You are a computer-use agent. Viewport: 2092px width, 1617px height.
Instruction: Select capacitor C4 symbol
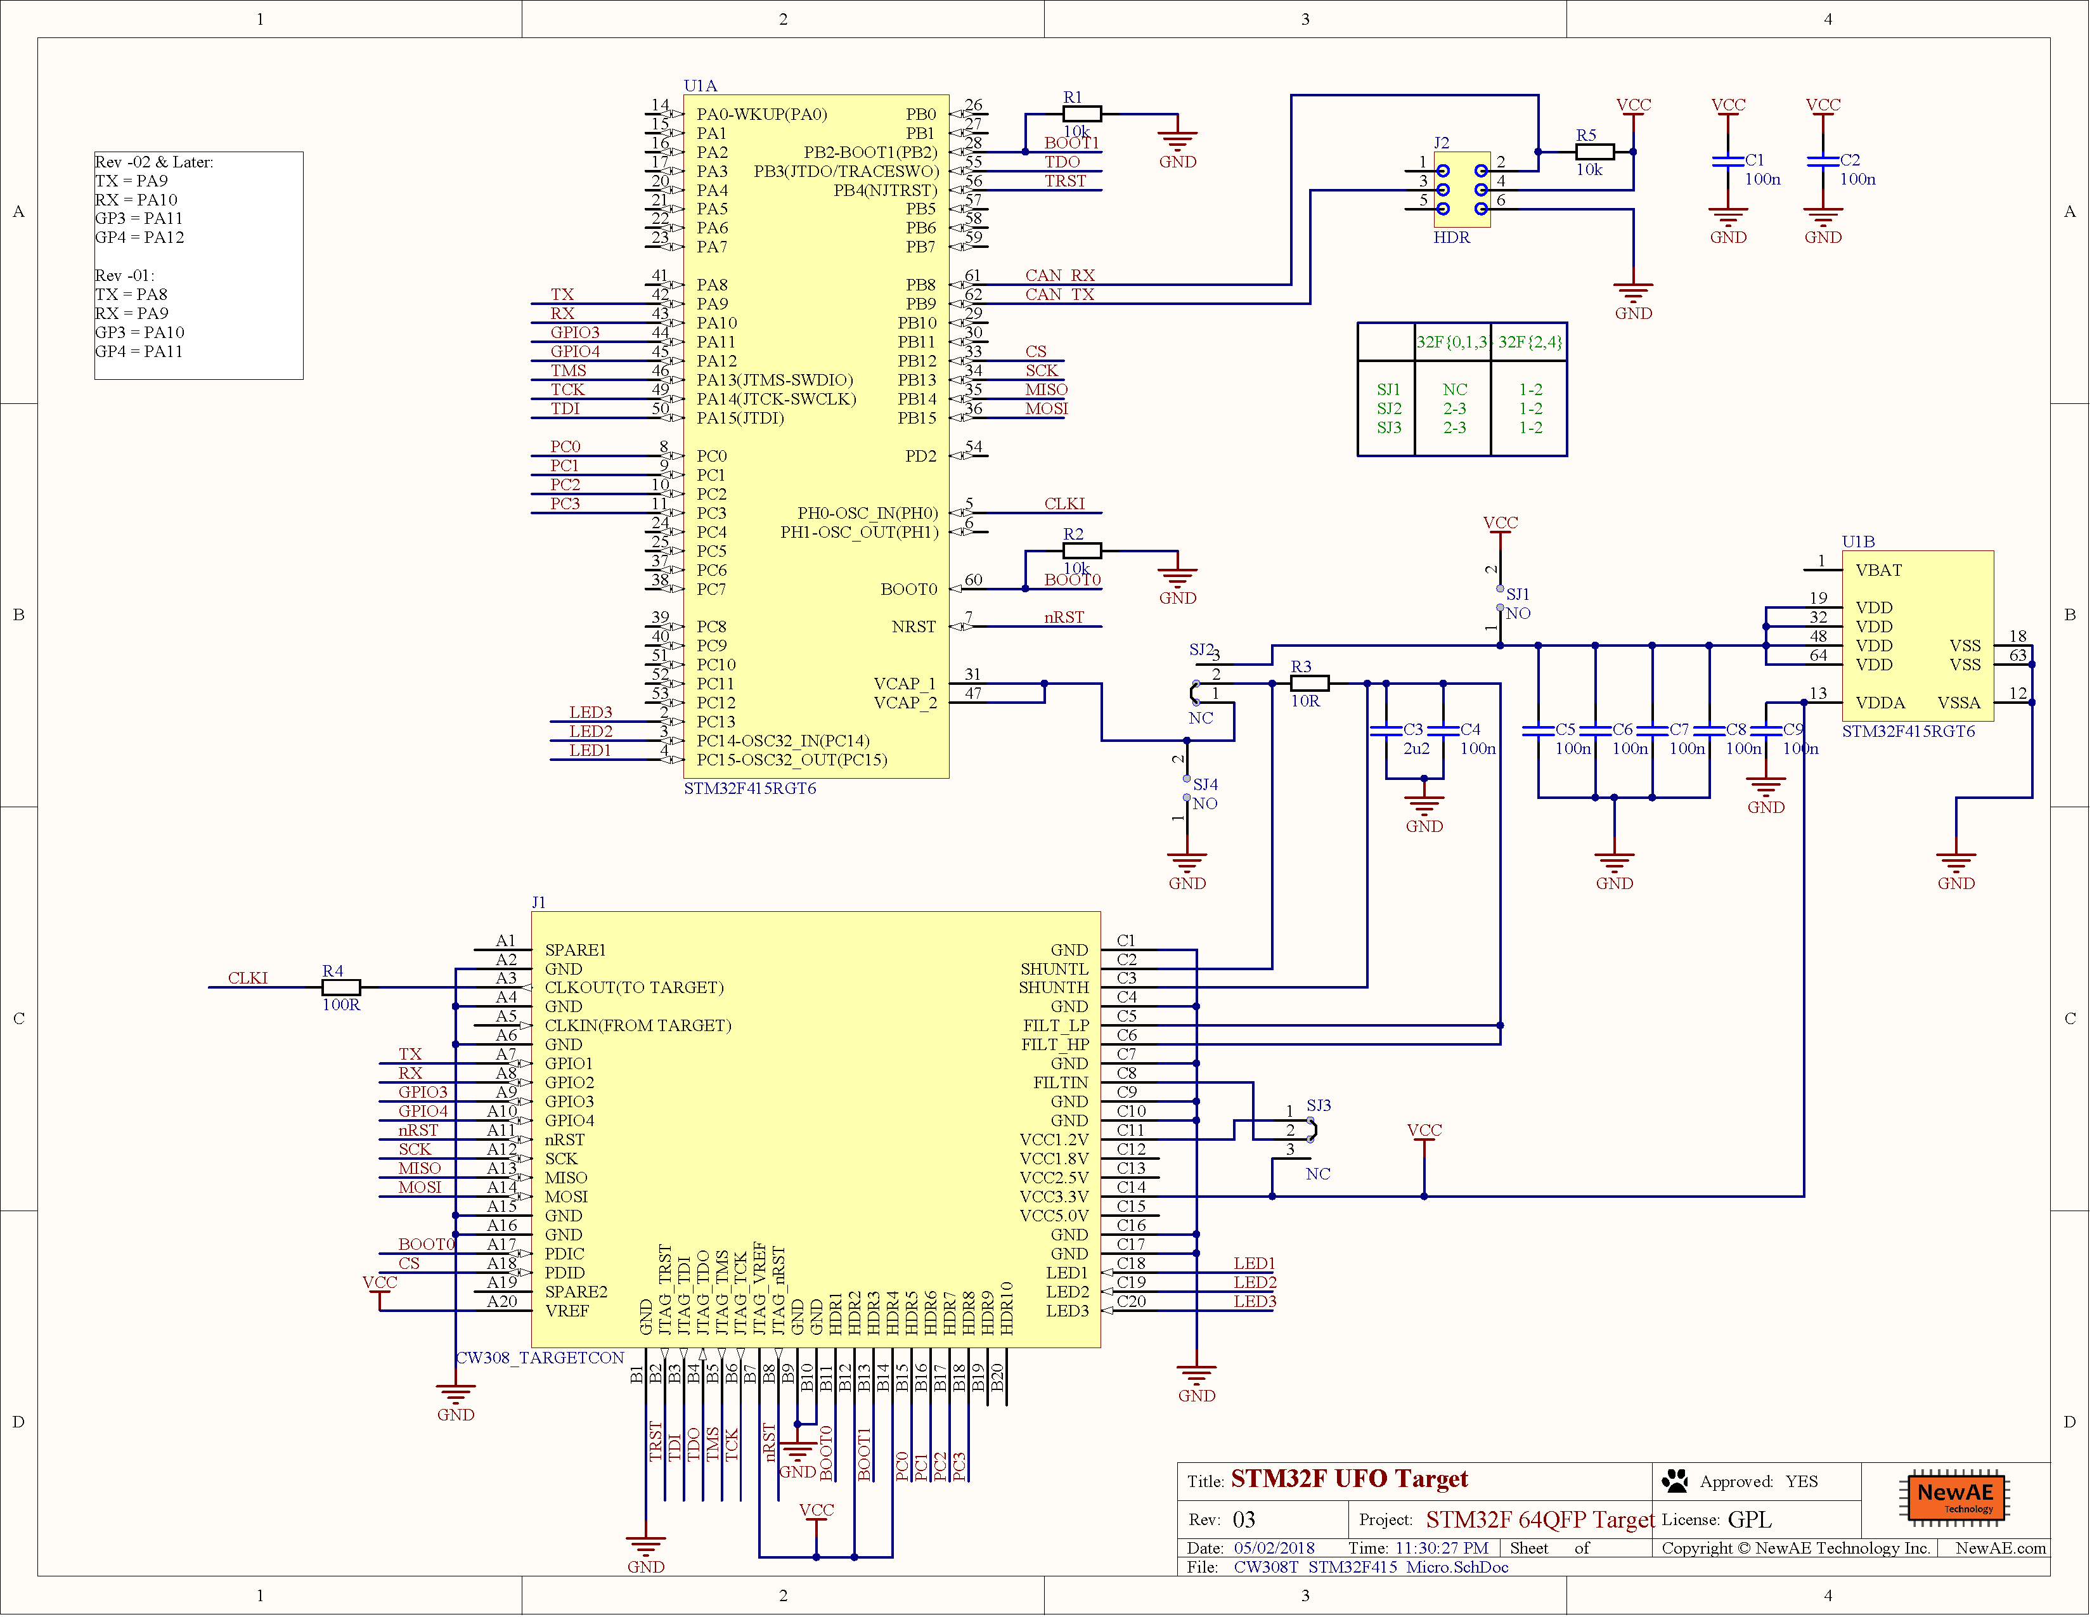point(1445,732)
